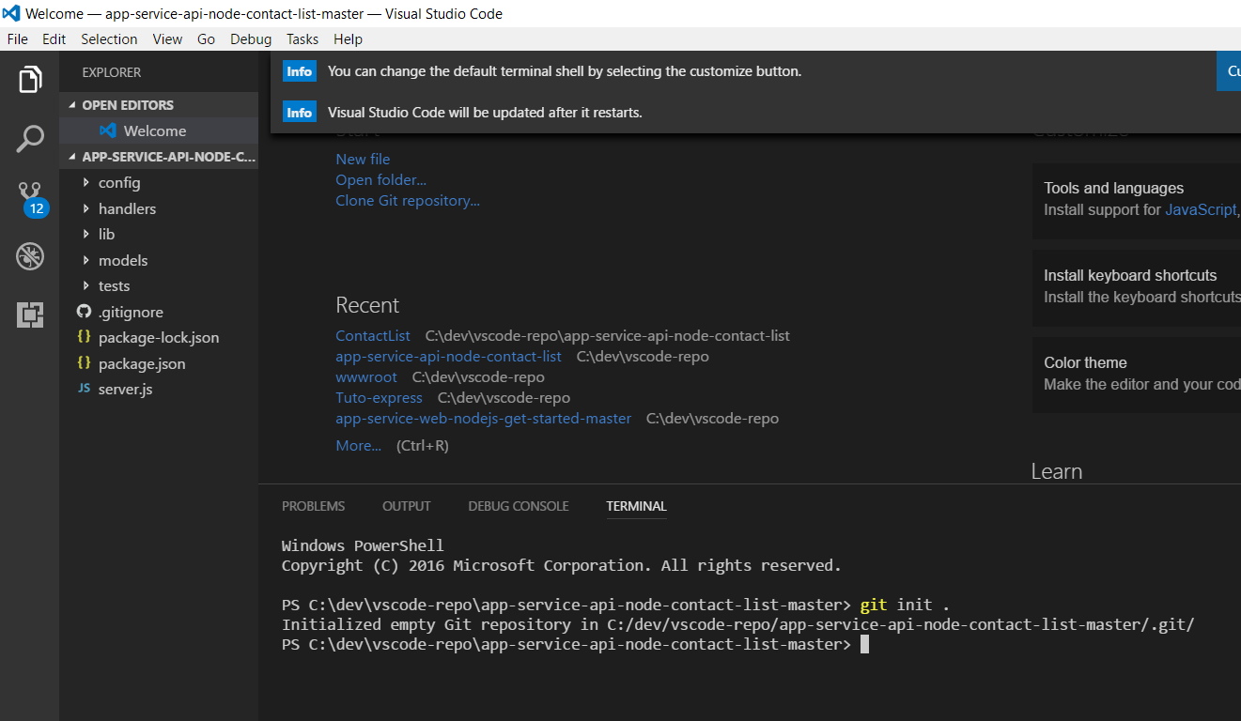Screen dimensions: 1241x721
Task: Open the Go menu
Action: click(x=207, y=38)
